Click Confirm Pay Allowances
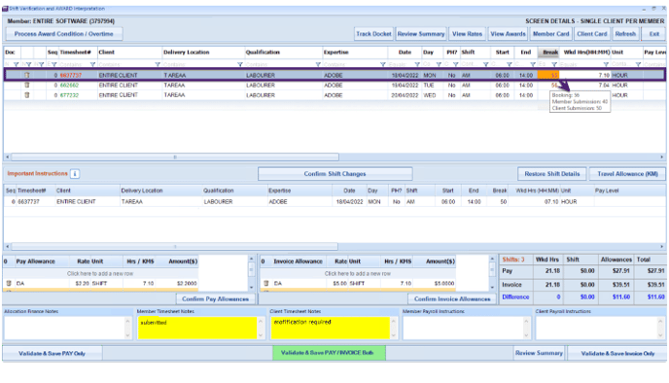The width and height of the screenshot is (669, 383). [216, 299]
